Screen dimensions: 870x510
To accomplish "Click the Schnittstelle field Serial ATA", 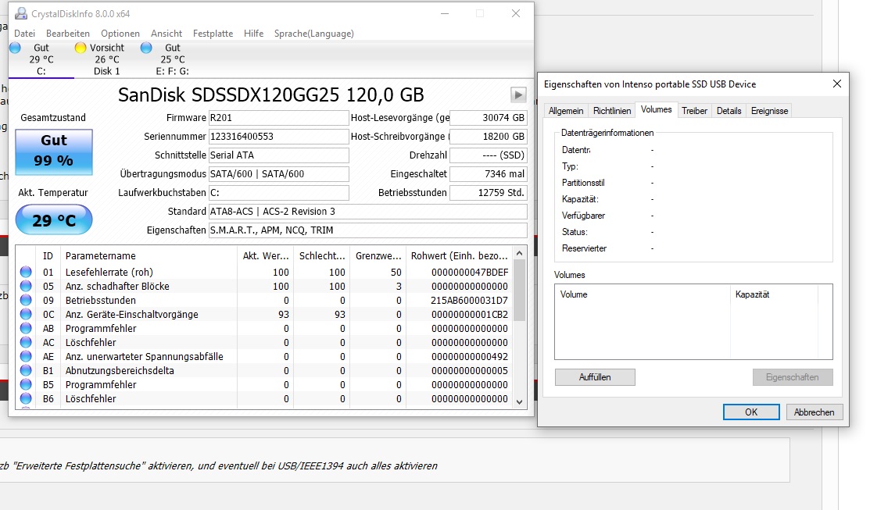I will (278, 155).
